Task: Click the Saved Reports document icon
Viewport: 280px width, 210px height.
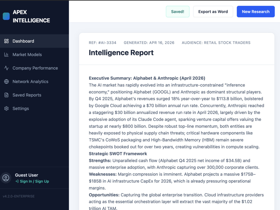Action: click(6, 95)
